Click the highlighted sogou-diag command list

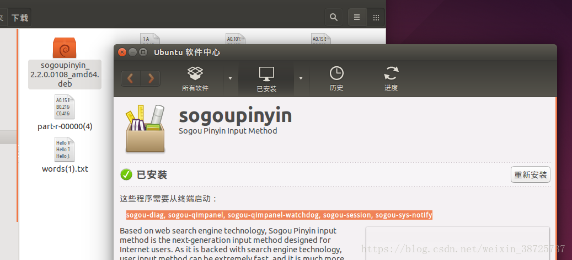point(280,215)
